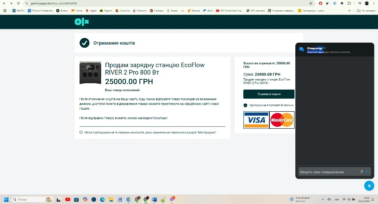Screen dimensions: 378x204
Task: Send chat message with arrow icon
Action: click(x=367, y=171)
